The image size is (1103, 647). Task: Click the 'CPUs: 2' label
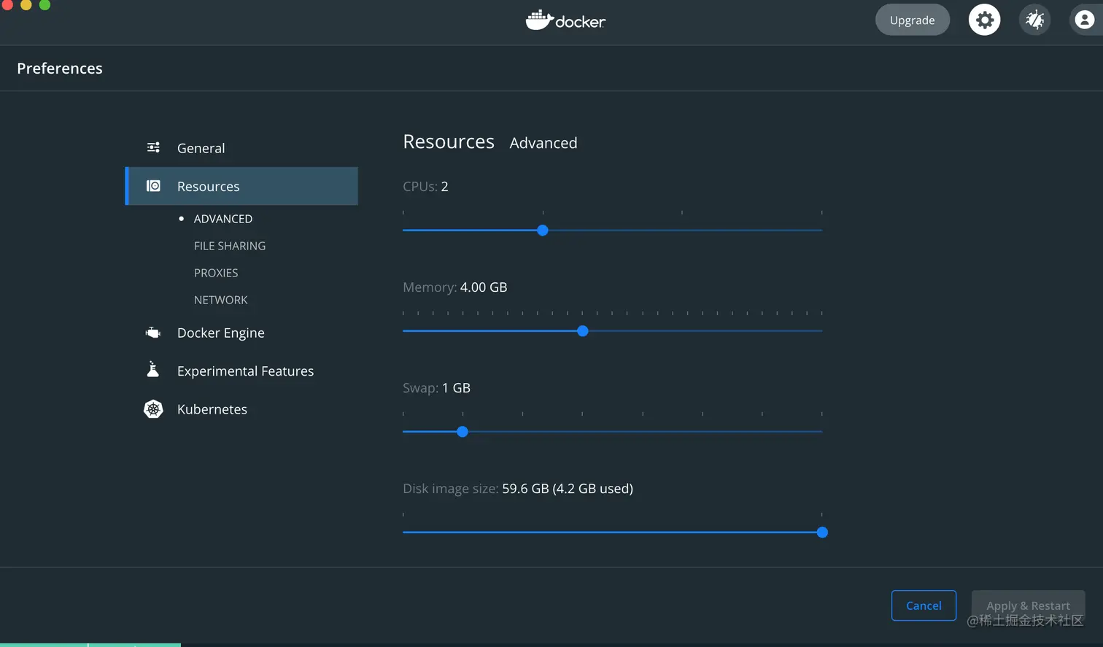pyautogui.click(x=425, y=187)
